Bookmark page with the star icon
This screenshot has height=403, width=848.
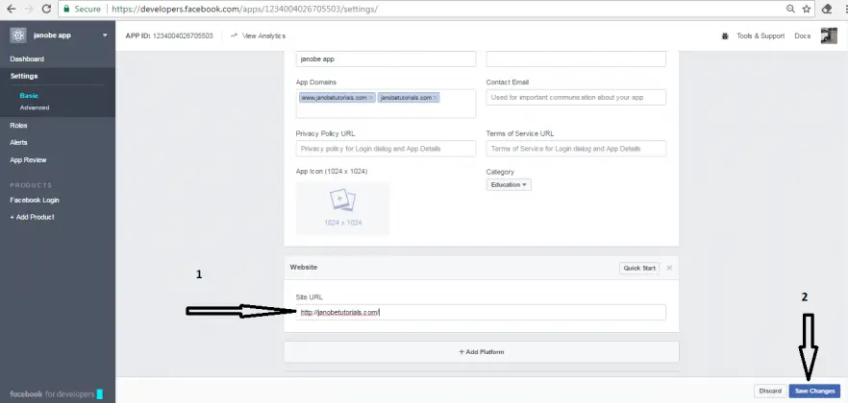coord(807,9)
